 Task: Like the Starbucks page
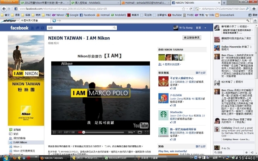click(x=173, y=122)
